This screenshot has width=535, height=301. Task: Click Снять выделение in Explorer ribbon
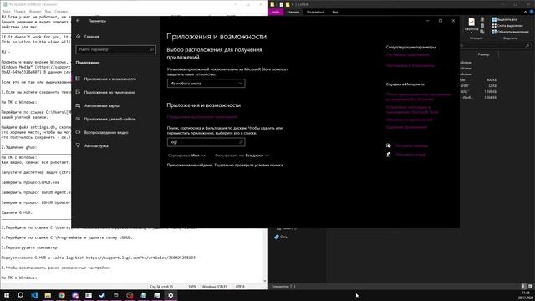pos(507,26)
